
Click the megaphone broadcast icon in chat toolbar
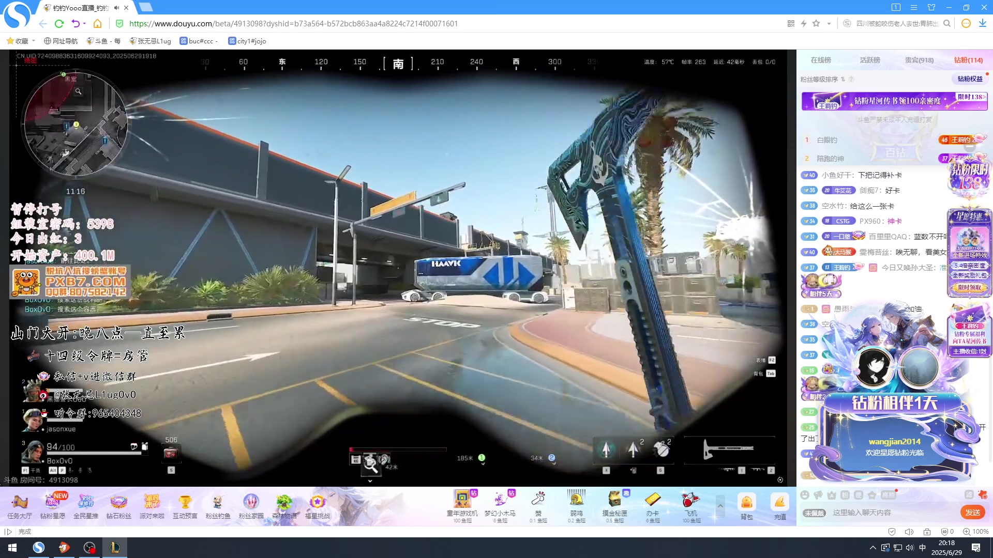click(818, 495)
